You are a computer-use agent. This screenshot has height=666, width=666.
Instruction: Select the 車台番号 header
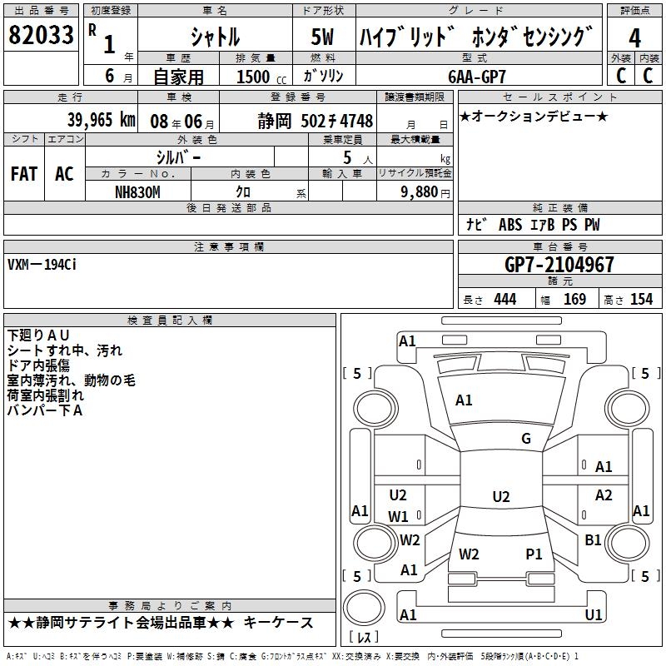point(559,246)
